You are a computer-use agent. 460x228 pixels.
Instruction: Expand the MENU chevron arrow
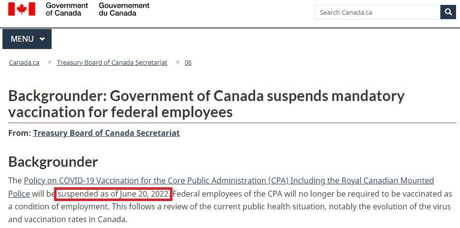(x=42, y=39)
